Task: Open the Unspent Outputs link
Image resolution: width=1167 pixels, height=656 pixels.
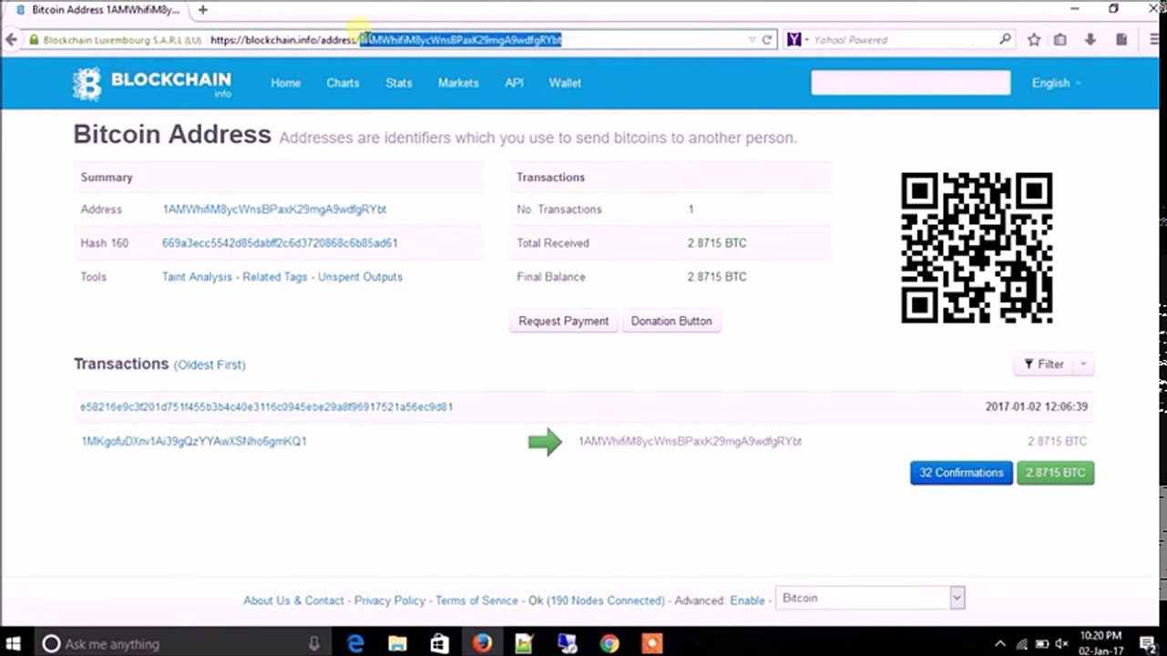Action: pos(360,277)
